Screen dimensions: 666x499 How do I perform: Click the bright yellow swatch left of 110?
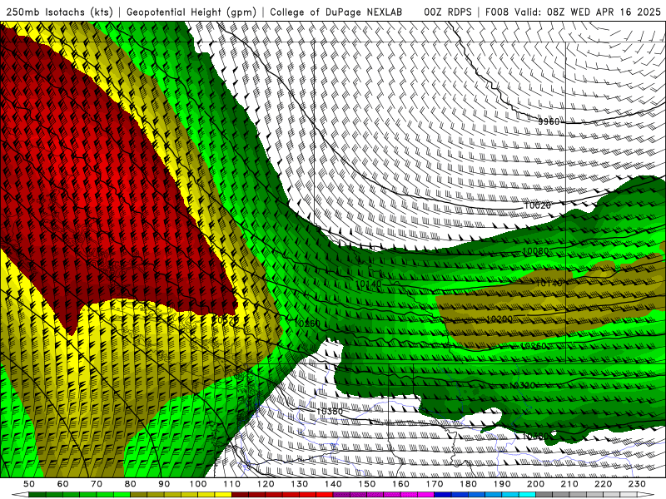tap(223, 495)
